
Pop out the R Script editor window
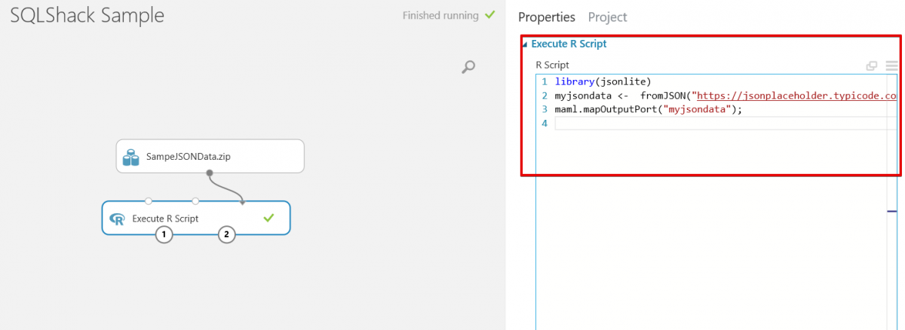tap(872, 66)
